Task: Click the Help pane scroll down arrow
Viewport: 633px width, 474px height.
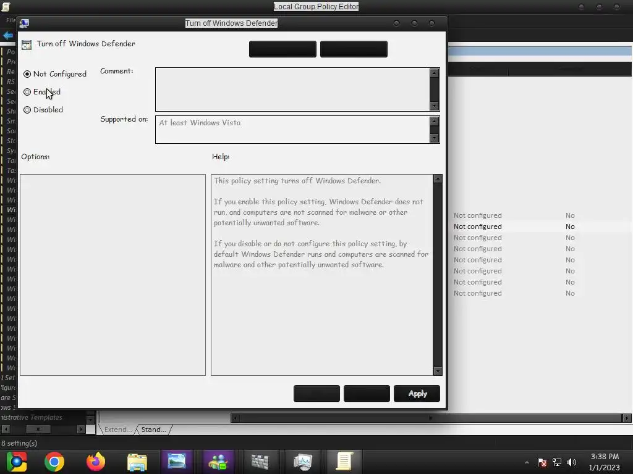Action: coord(438,371)
